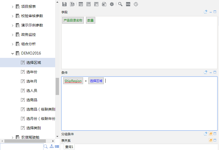This screenshot has width=219, height=150.
Task: Click the 字段 panel title
Action: tap(64, 12)
